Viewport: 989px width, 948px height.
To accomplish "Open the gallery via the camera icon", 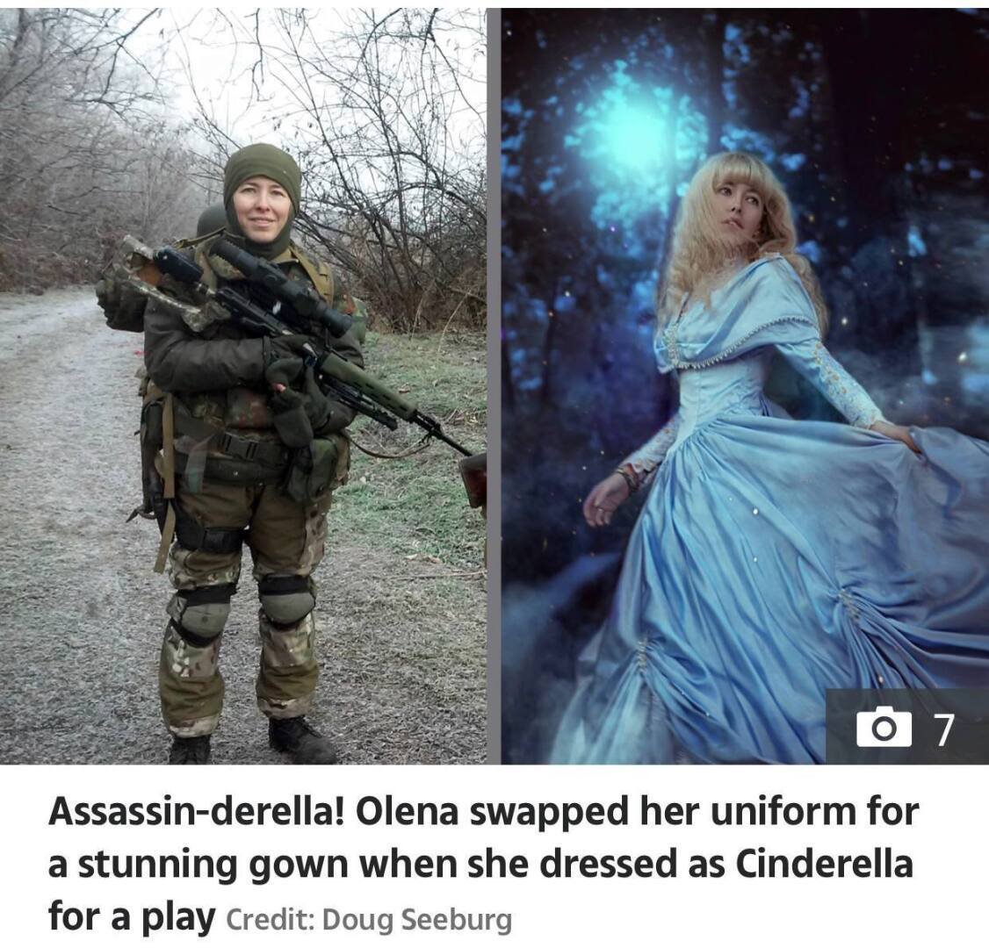I will (884, 728).
